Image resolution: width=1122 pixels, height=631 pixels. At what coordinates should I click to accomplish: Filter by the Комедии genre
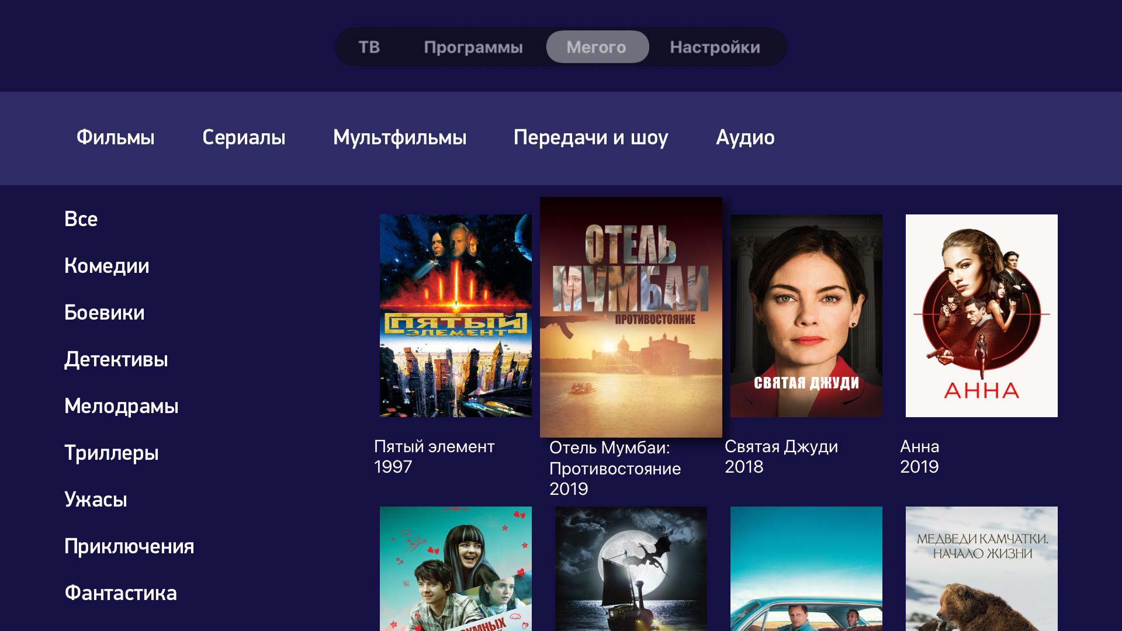tap(107, 266)
